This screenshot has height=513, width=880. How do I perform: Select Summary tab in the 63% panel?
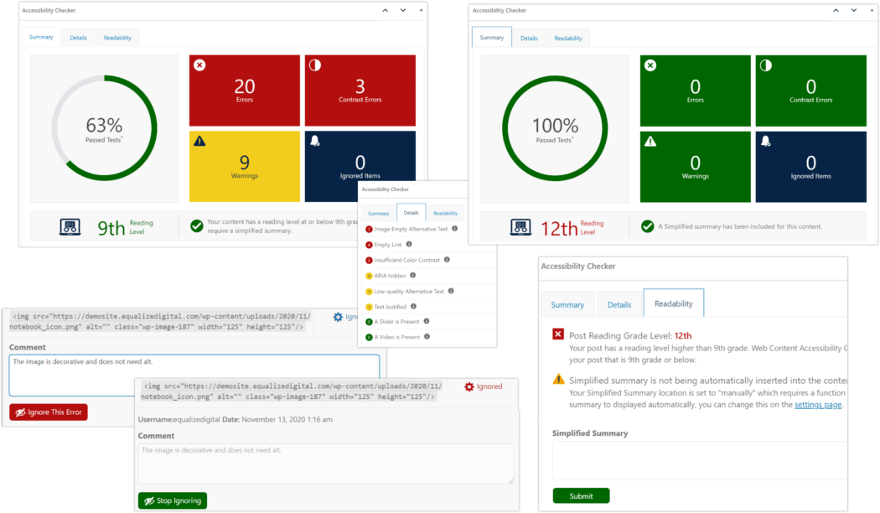click(x=41, y=37)
